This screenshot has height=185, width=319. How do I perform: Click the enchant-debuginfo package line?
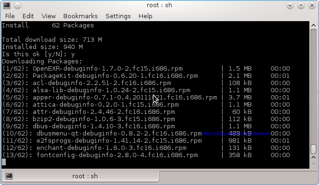tap(146, 148)
